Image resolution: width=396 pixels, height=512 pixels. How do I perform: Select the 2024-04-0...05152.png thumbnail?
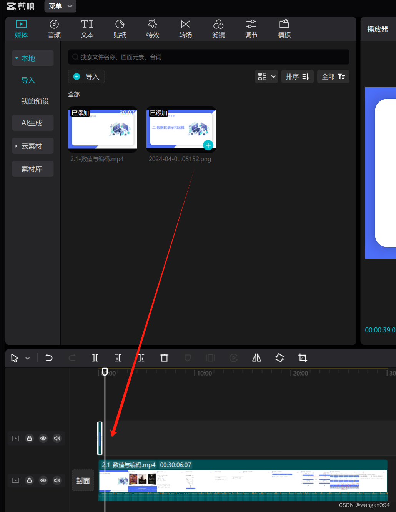coord(181,129)
